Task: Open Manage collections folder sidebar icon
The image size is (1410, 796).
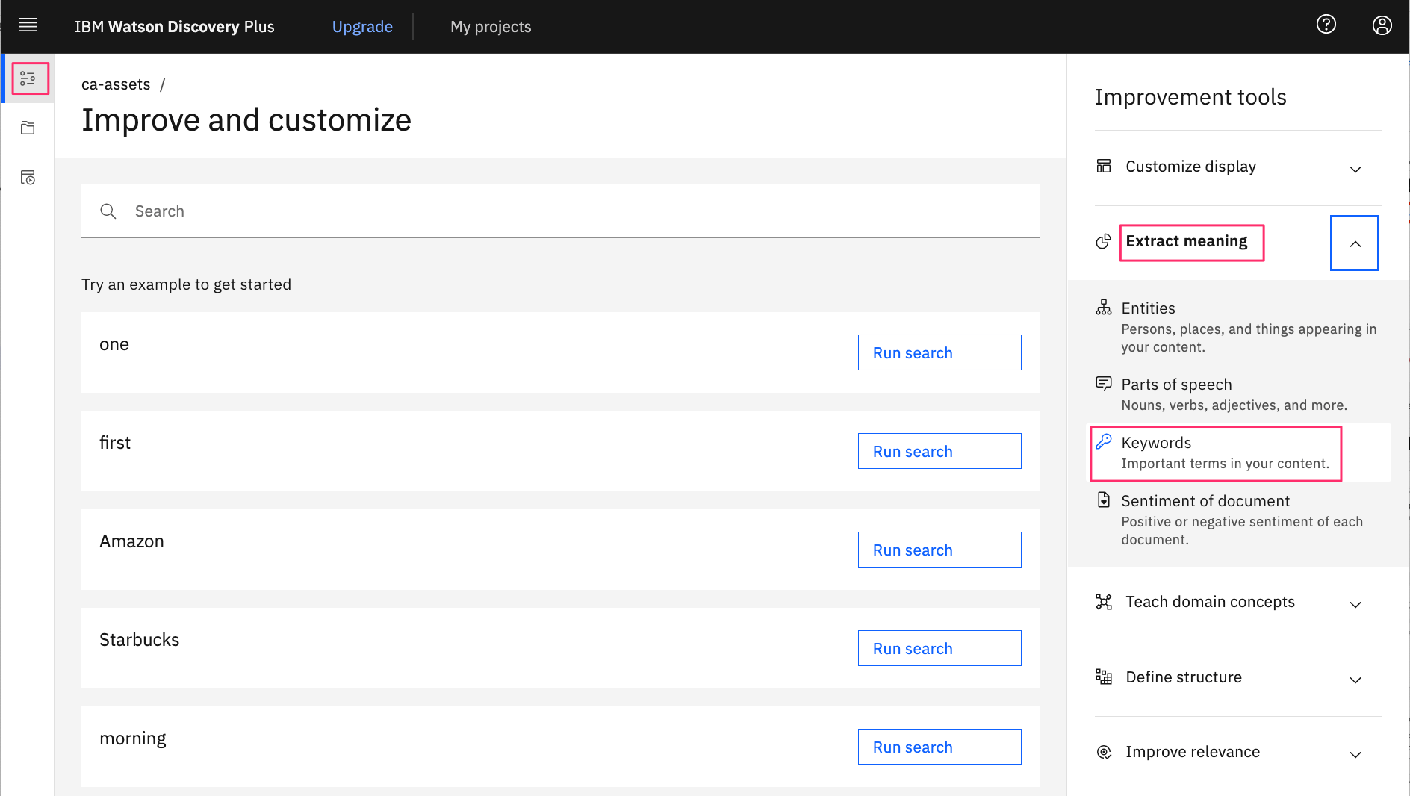Action: 28,128
